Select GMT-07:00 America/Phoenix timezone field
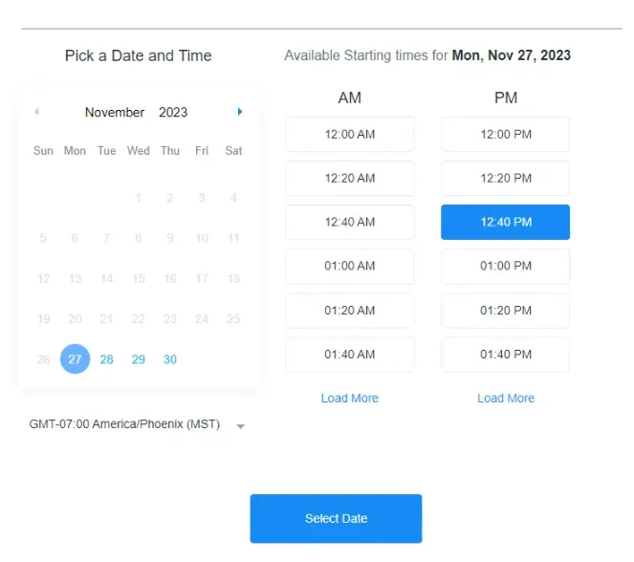 [x=124, y=425]
